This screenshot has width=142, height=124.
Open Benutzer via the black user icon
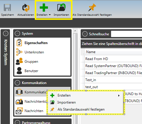point(19,71)
